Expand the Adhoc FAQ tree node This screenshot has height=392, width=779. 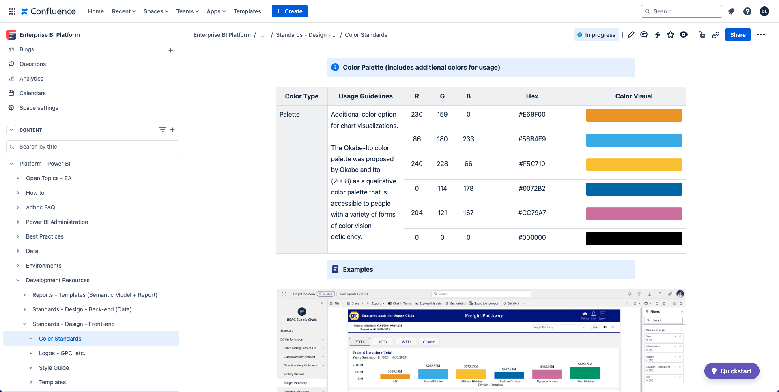click(18, 207)
